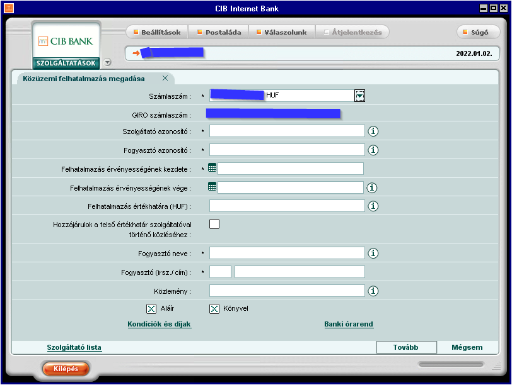Open the Beállítások menu
The height and width of the screenshot is (385, 512).
[157, 32]
